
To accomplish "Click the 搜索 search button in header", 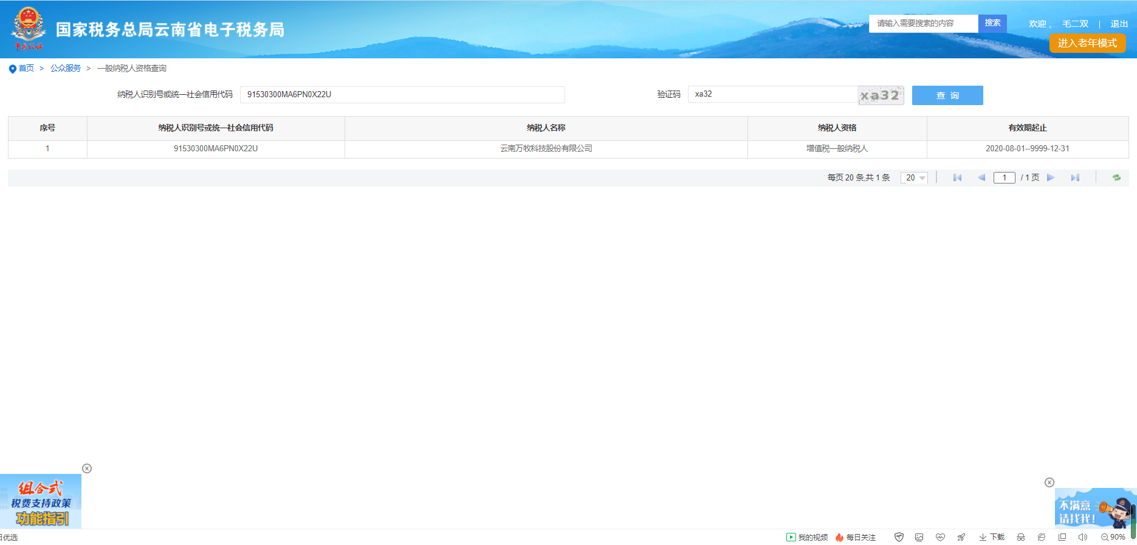I will (992, 23).
